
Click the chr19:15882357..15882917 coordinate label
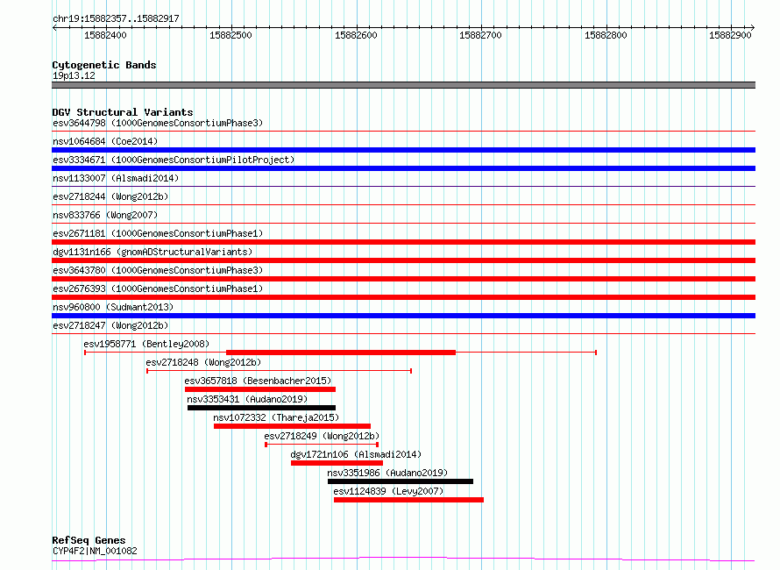point(116,18)
